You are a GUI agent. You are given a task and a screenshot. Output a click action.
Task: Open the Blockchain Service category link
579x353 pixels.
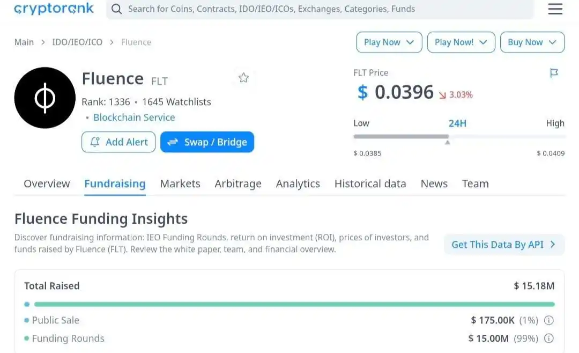[x=134, y=117]
